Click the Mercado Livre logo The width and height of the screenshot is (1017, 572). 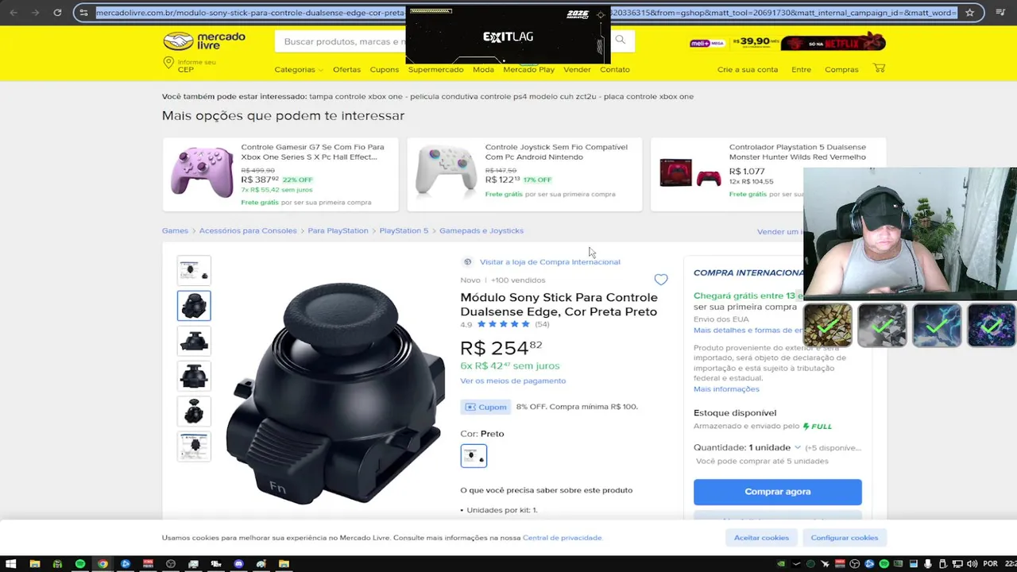204,41
